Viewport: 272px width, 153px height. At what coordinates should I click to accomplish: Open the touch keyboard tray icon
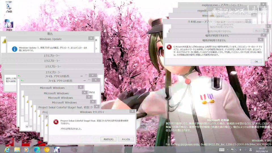pyautogui.click(x=222, y=150)
